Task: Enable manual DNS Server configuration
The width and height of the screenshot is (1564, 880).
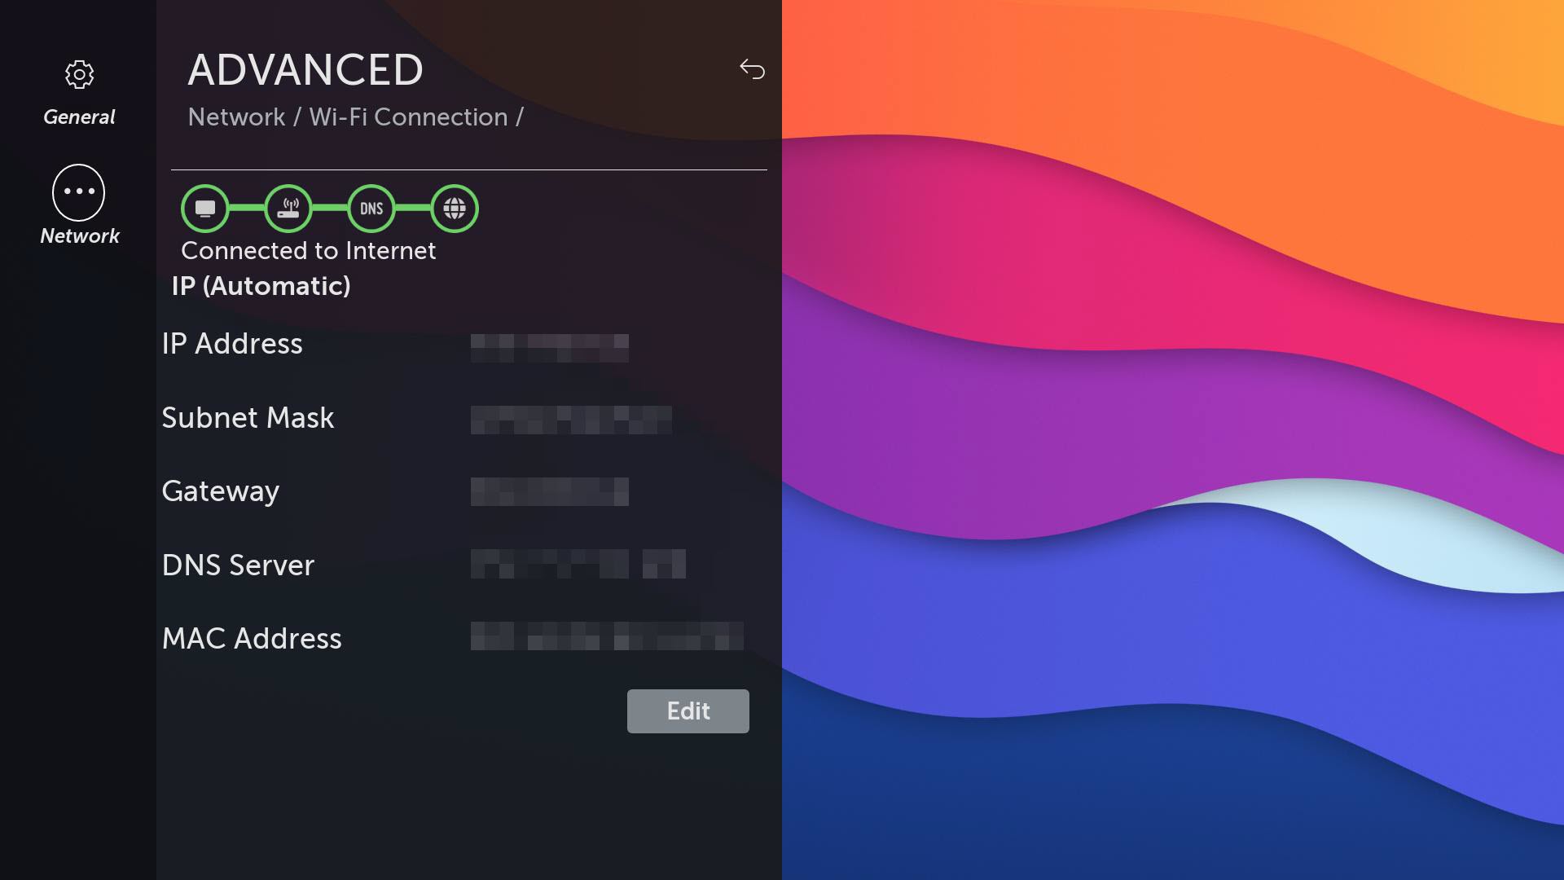Action: tap(688, 709)
